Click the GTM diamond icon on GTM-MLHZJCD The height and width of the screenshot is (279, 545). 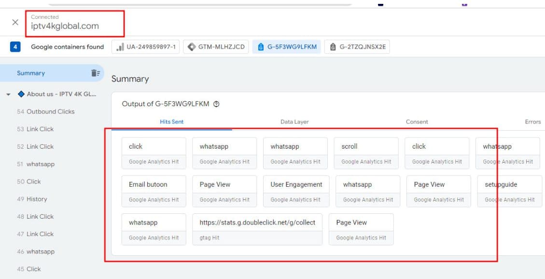pos(192,47)
